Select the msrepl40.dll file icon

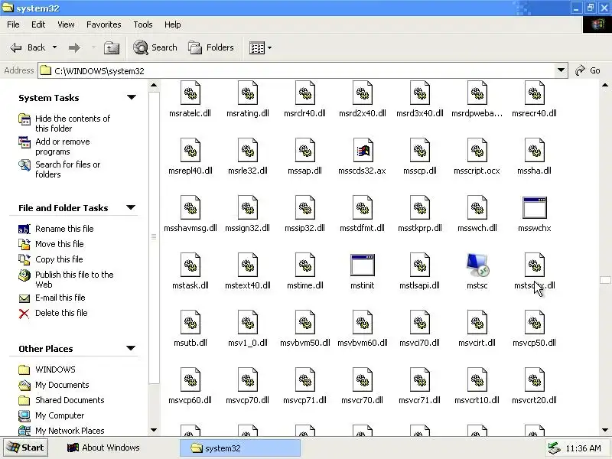190,150
